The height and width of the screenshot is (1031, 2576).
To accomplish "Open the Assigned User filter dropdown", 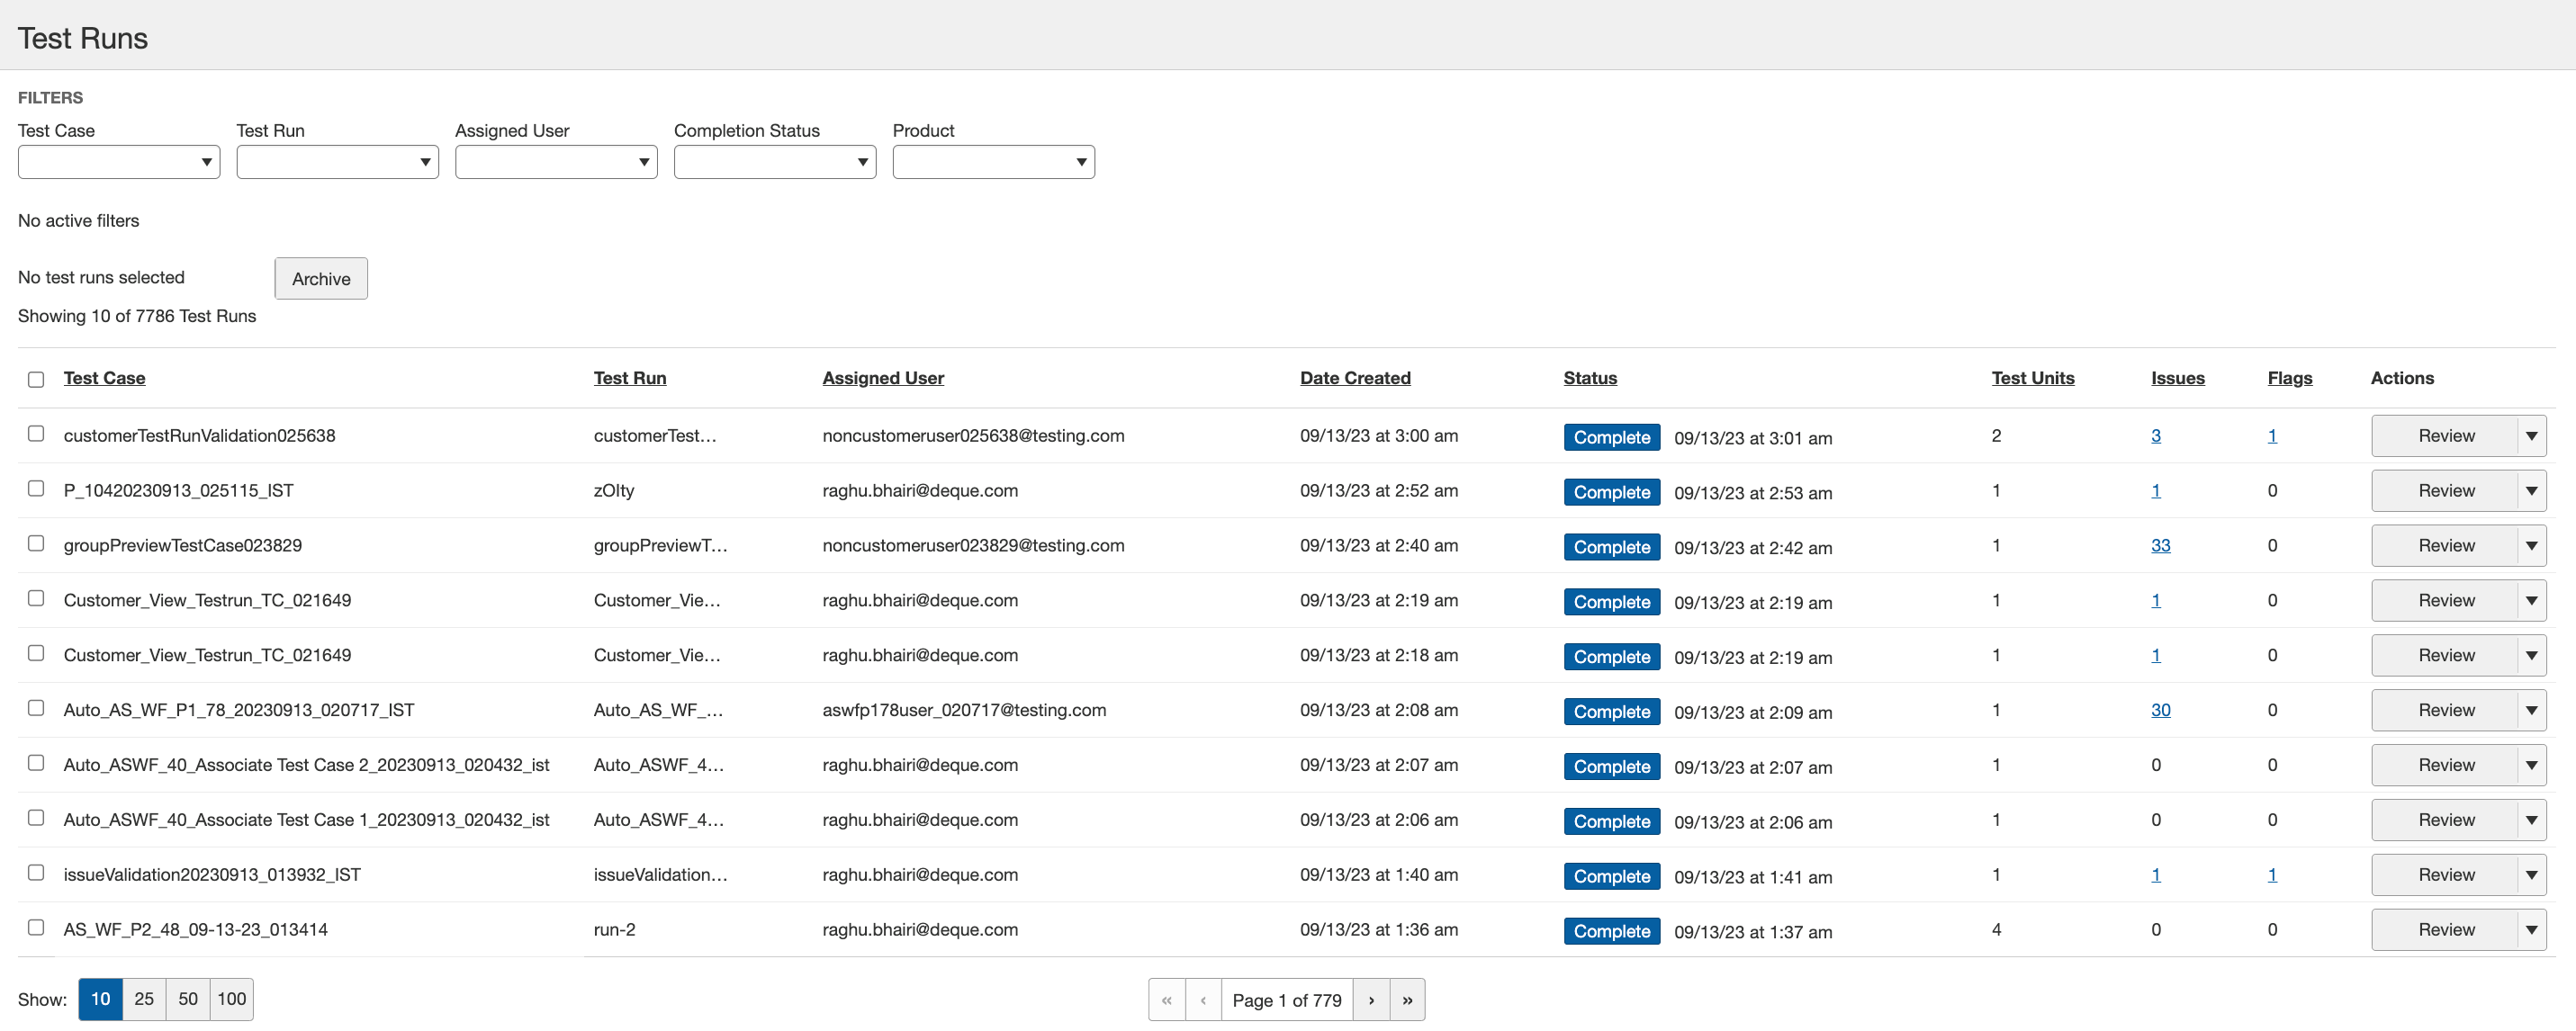I will (556, 162).
